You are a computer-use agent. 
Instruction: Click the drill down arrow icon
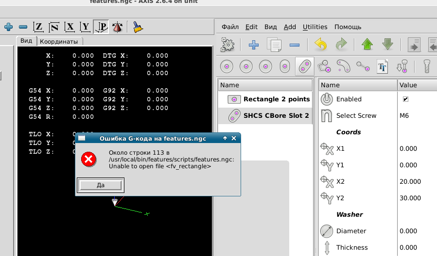click(x=402, y=67)
